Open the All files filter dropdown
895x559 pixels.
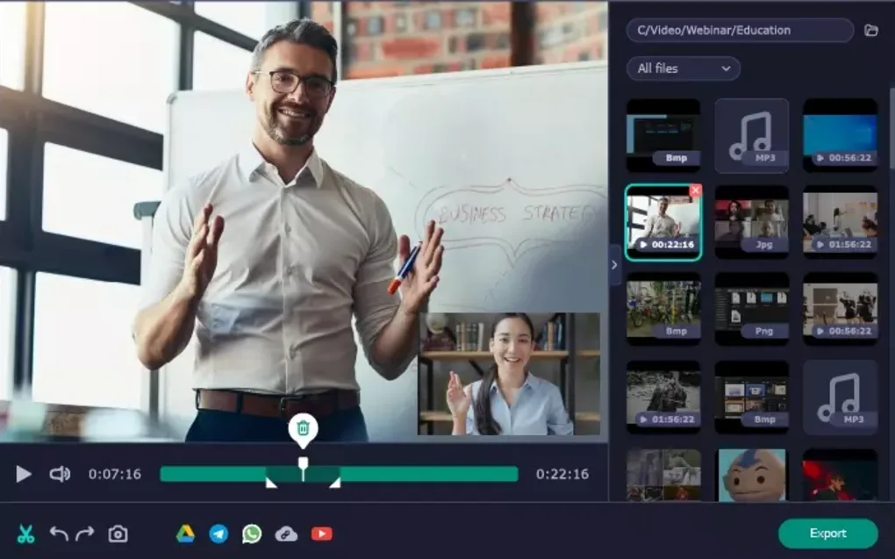tap(683, 68)
